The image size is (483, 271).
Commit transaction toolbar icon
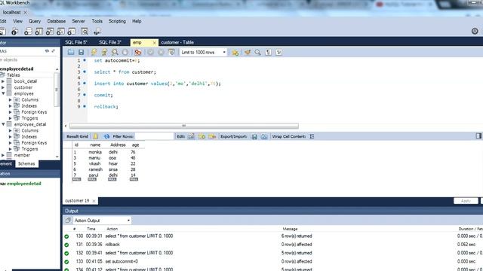151,52
